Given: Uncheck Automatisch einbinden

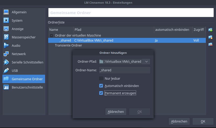Looking at the screenshot, I should pyautogui.click(x=101, y=86).
